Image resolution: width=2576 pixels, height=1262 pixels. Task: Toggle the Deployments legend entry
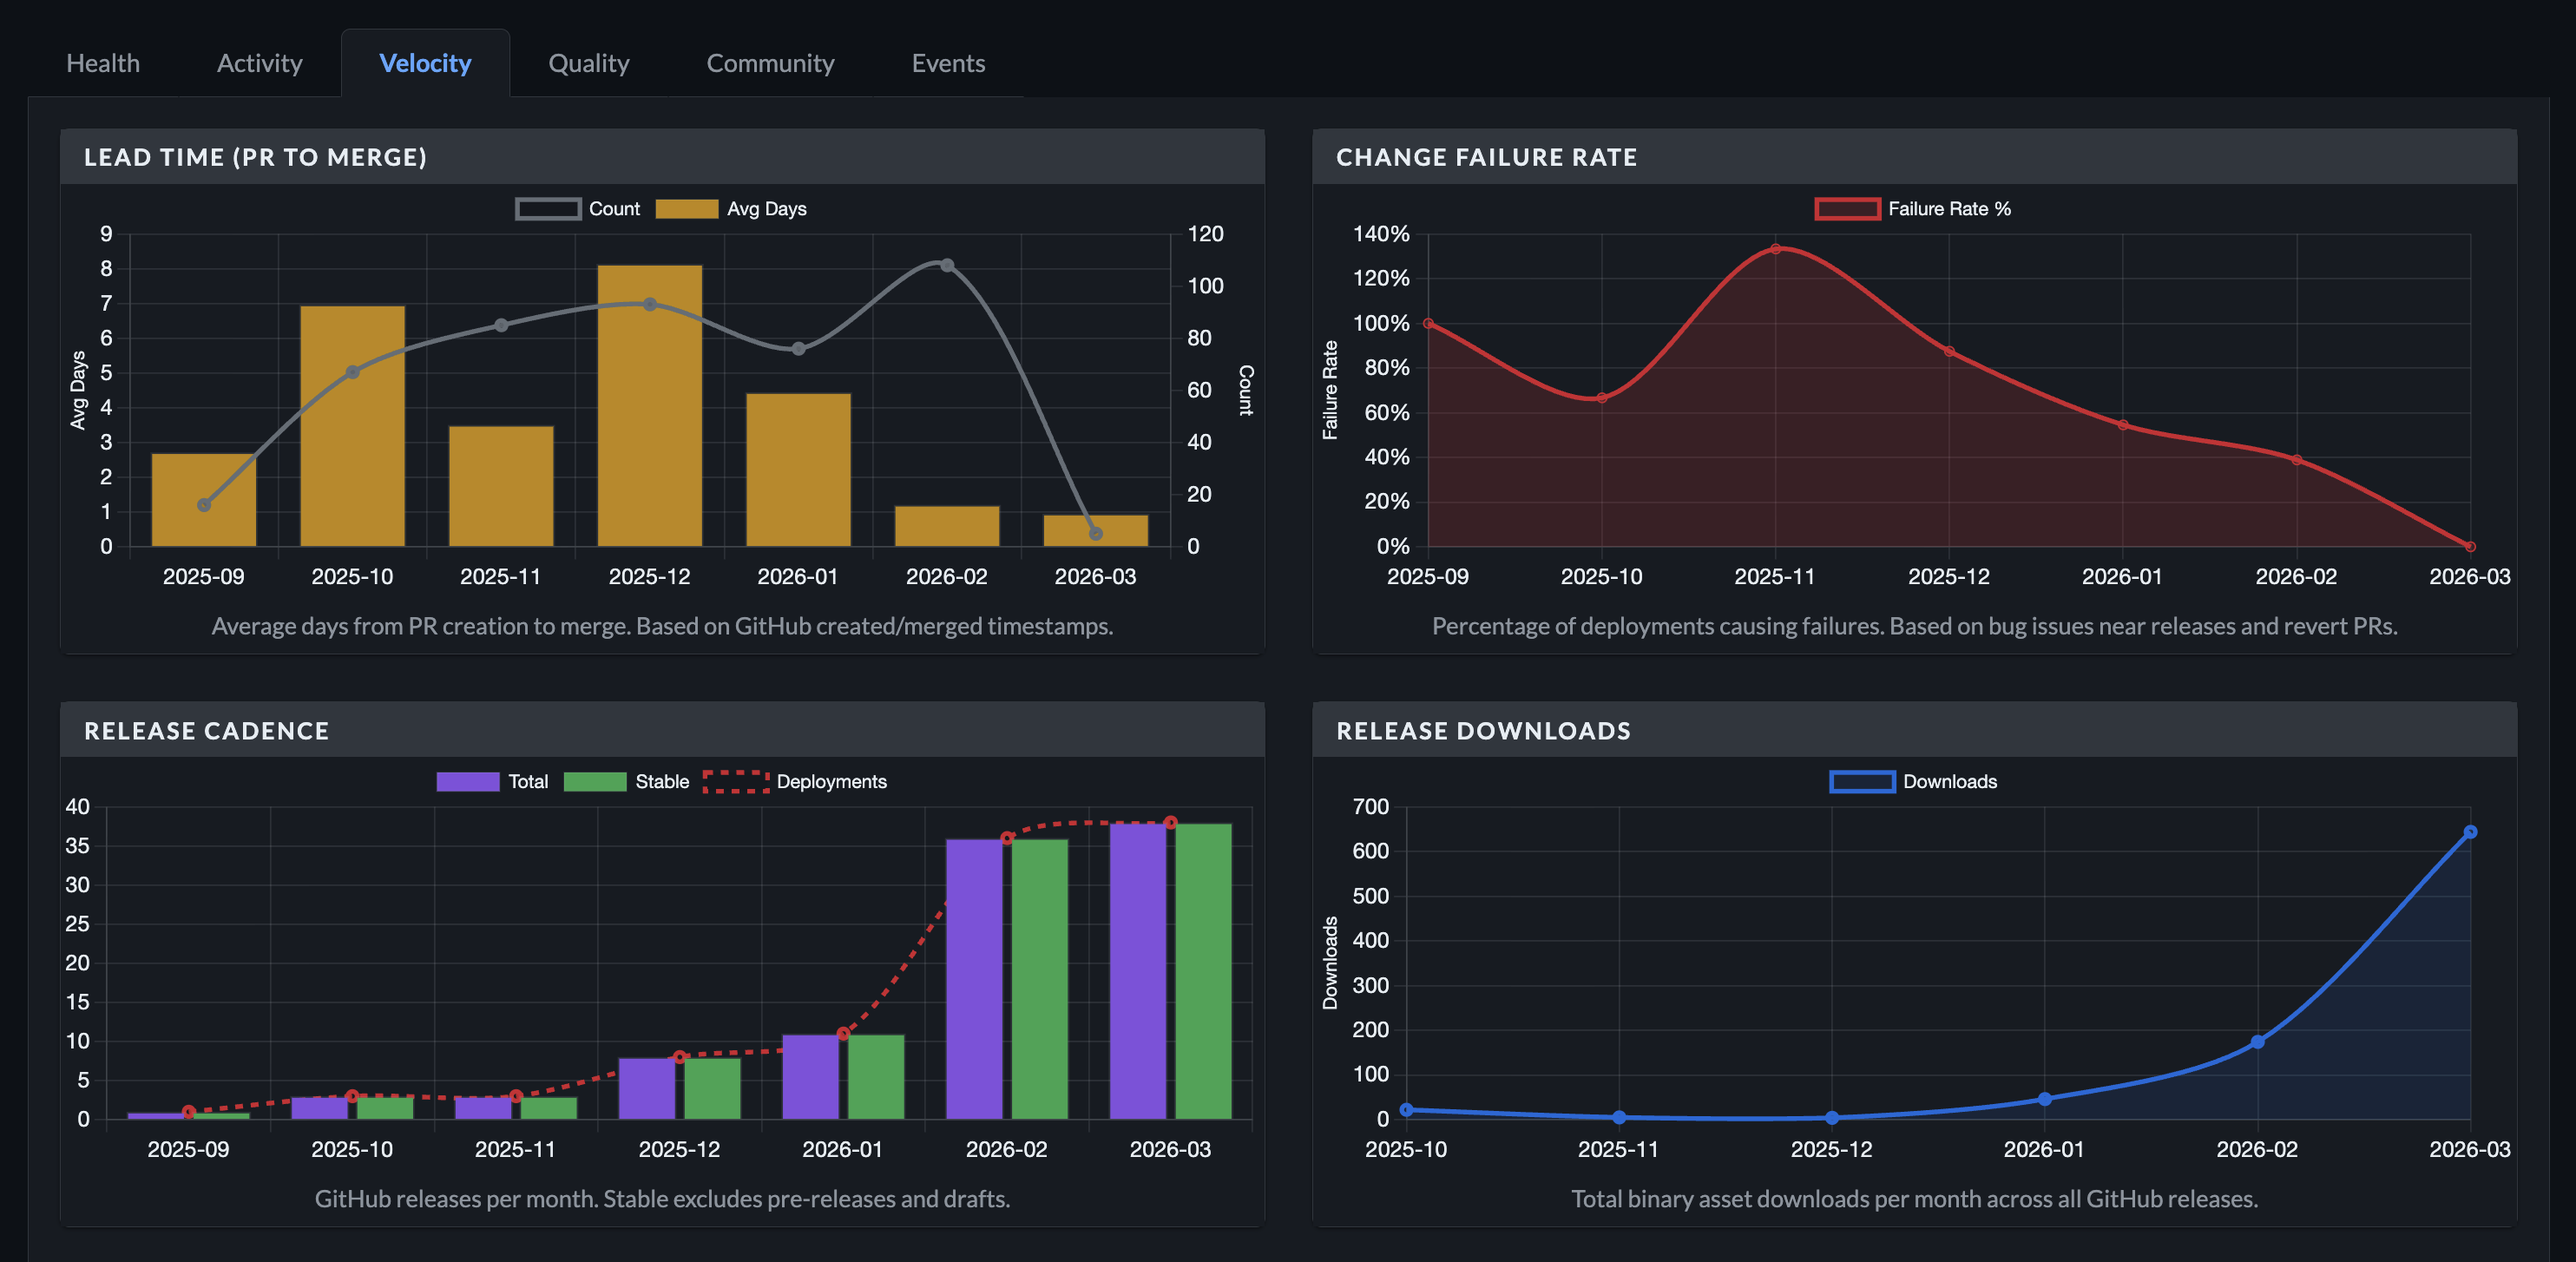[800, 781]
